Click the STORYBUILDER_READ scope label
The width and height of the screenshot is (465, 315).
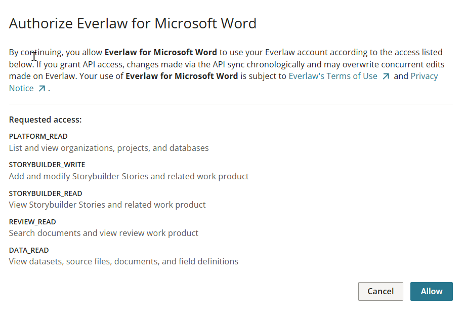coord(46,193)
